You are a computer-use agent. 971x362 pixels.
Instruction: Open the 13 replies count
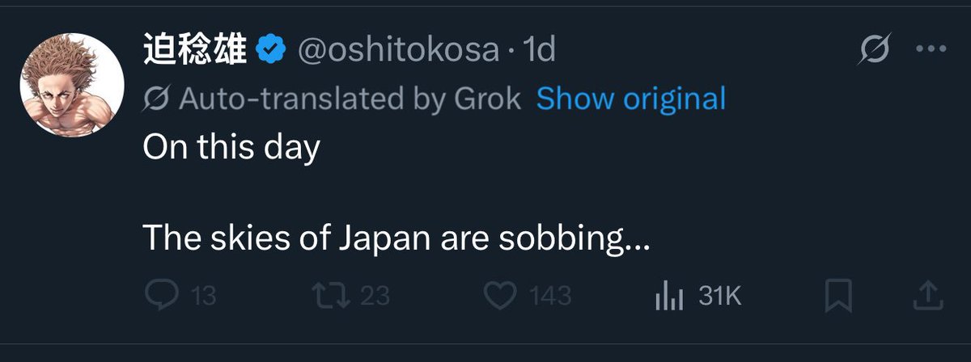(x=204, y=297)
